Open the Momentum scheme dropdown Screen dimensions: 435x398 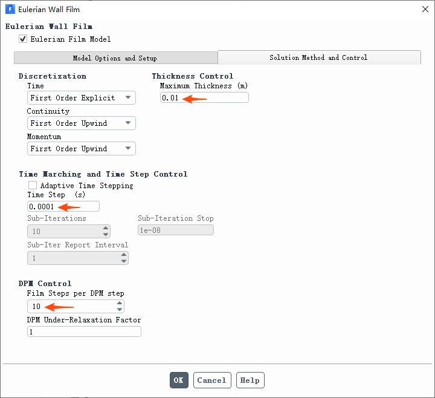(x=81, y=149)
